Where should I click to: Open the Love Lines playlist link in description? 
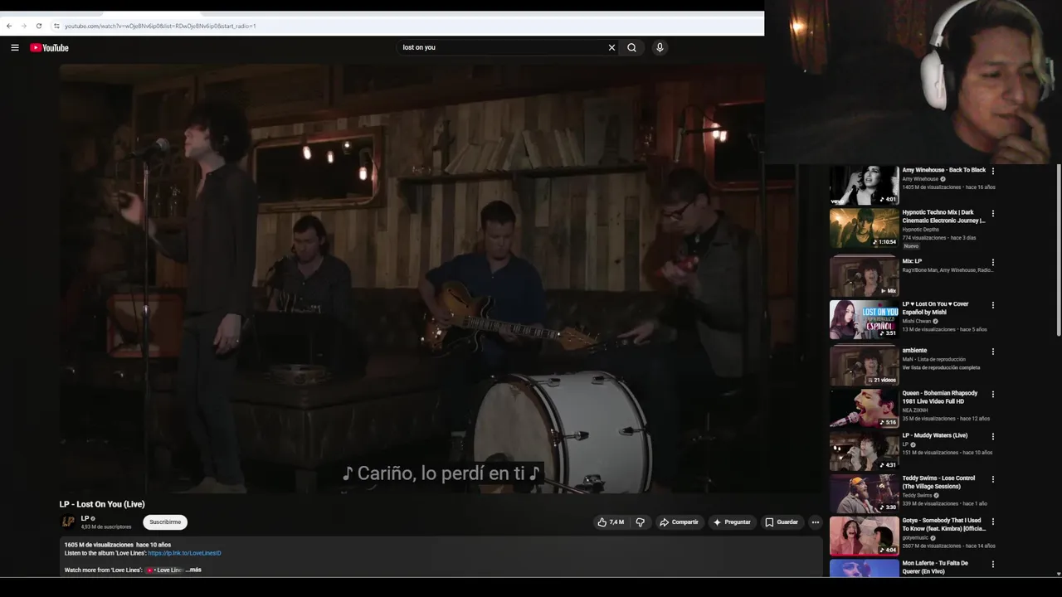coord(164,570)
